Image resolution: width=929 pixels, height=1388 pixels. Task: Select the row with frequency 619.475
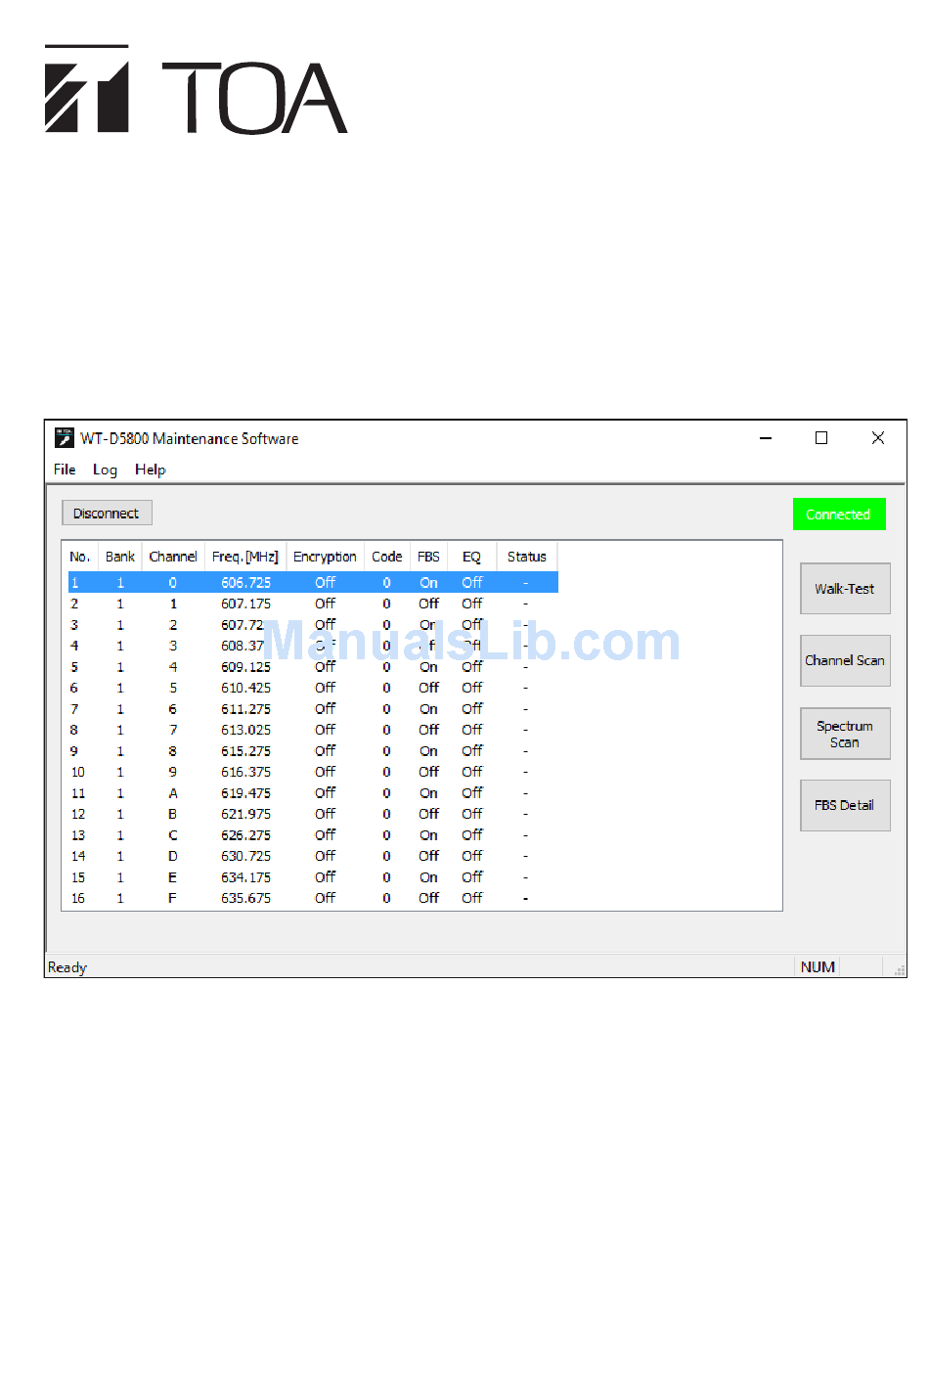coord(313,793)
